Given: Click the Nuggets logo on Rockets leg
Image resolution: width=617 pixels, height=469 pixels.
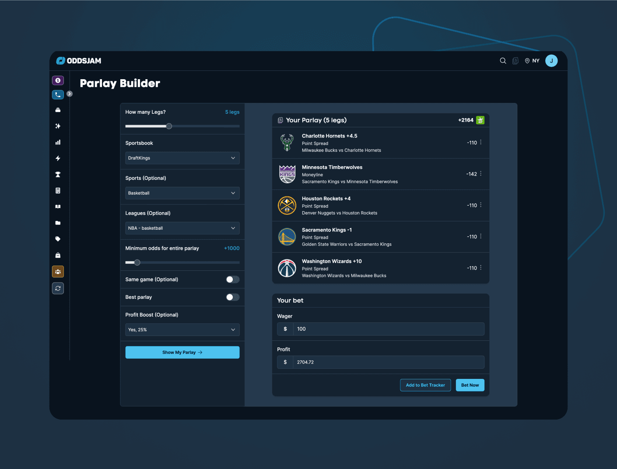Looking at the screenshot, I should [x=287, y=206].
